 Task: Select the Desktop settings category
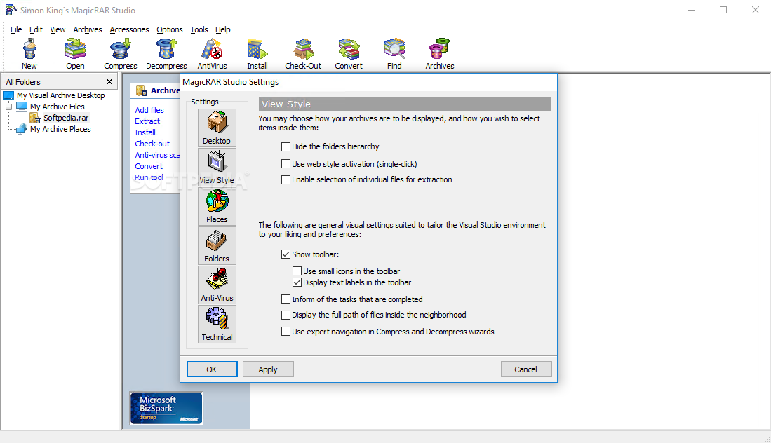click(217, 128)
